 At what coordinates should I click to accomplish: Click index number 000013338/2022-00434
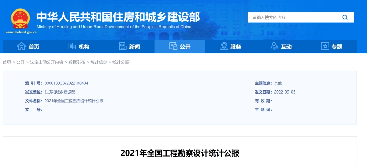tap(66, 83)
